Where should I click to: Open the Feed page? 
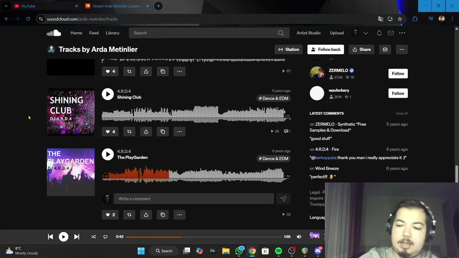point(94,33)
